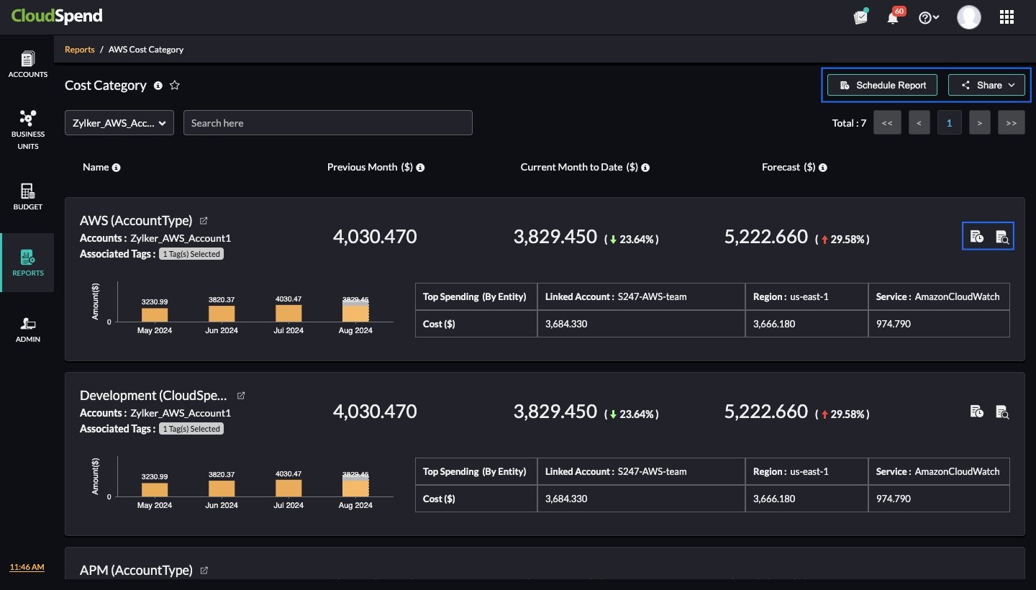Click schedule icon in AWS (AccountType) row
Image resolution: width=1036 pixels, height=590 pixels.
pos(976,237)
